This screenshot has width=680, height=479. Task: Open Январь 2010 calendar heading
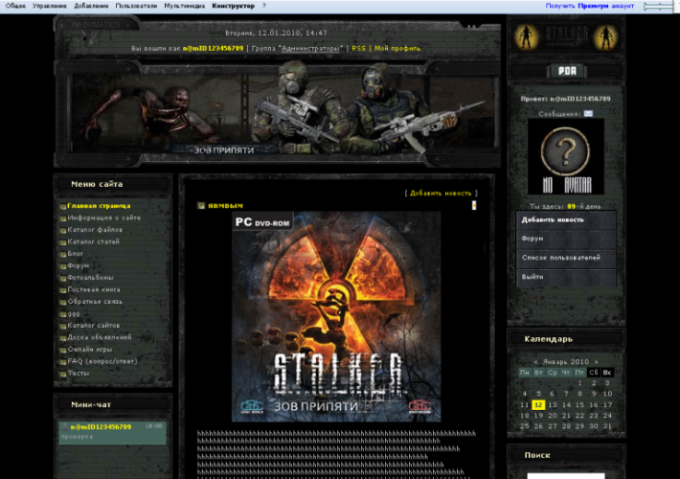[x=566, y=362]
